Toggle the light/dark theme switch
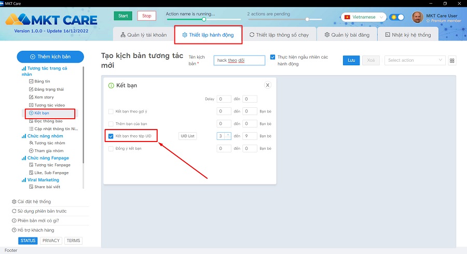Image resolution: width=467 pixels, height=254 pixels. [x=397, y=17]
